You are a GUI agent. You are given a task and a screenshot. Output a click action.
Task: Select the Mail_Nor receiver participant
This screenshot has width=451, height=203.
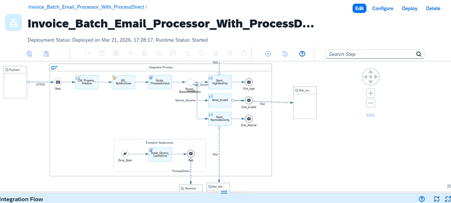click(x=219, y=187)
